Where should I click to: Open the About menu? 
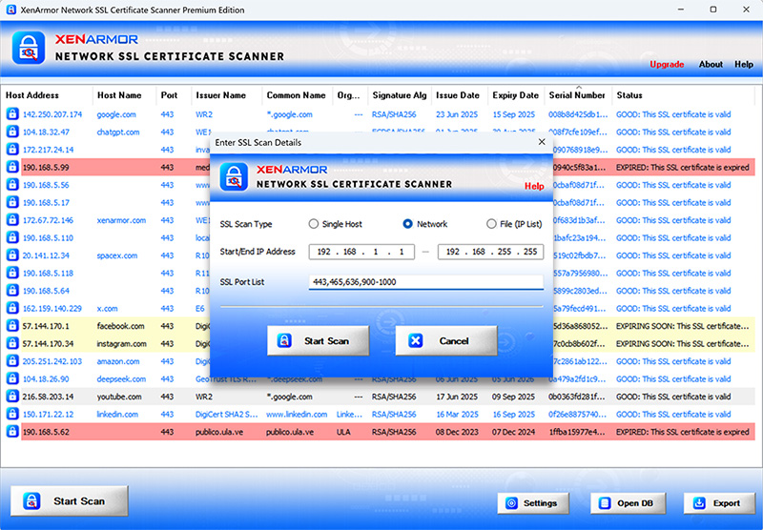[x=711, y=64]
